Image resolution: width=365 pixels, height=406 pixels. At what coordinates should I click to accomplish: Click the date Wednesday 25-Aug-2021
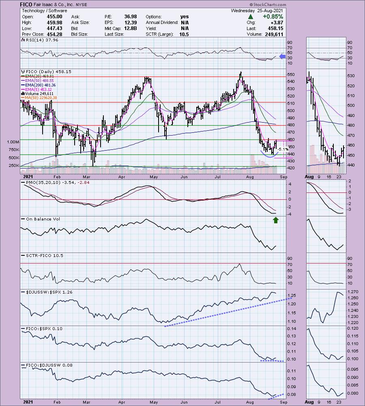(x=257, y=11)
